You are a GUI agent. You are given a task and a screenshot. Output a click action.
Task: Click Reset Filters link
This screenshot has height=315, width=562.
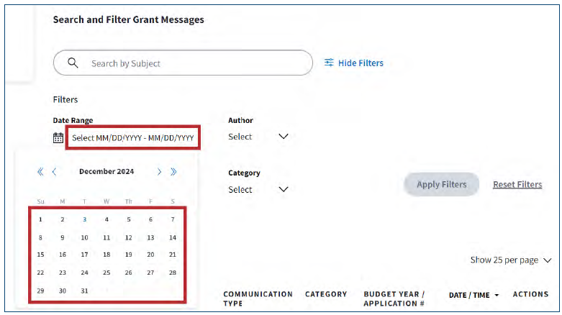[517, 185]
